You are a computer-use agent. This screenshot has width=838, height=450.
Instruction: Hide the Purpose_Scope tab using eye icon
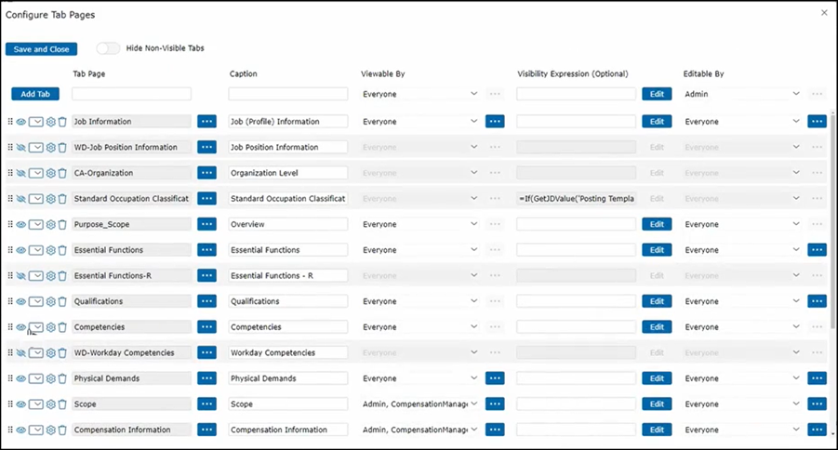(20, 225)
